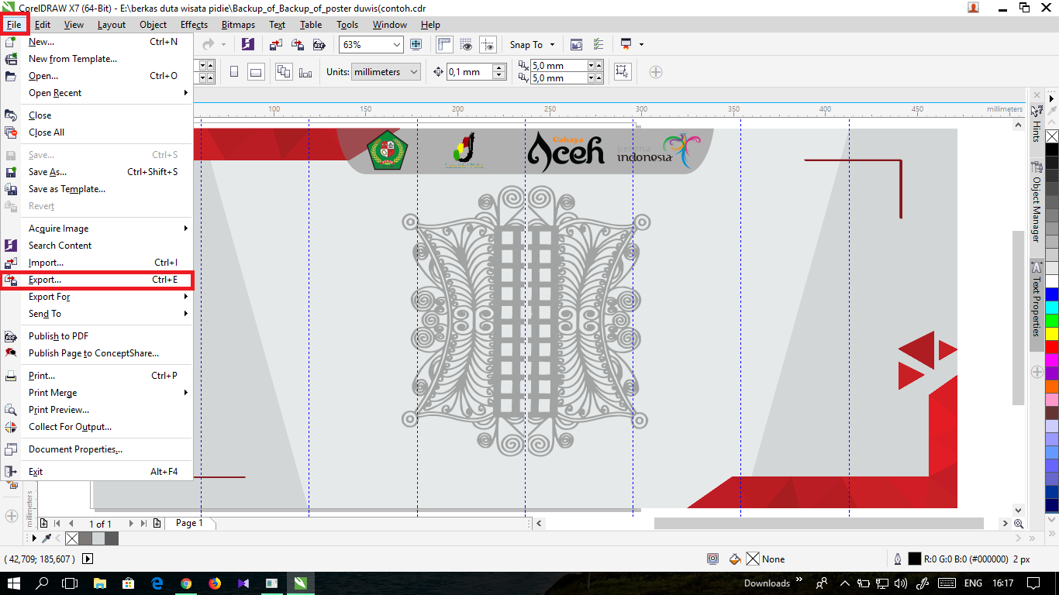
Task: Click the eyedropper icon in document palette
Action: coord(47,538)
